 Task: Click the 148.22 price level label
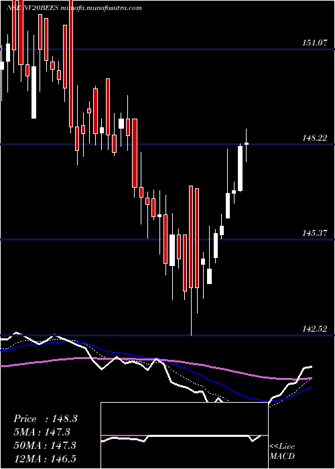click(315, 138)
